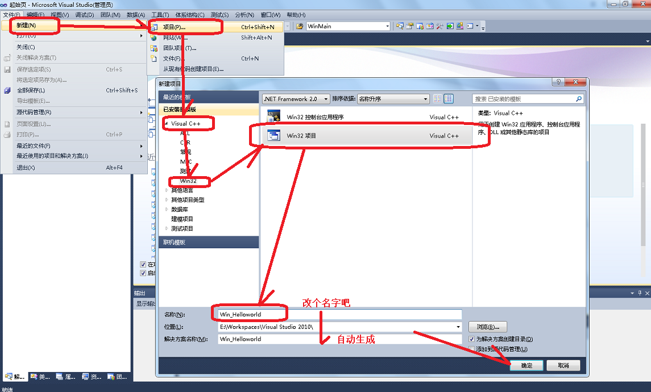This screenshot has width=651, height=392.
Task: Open the 解... Solution Explorer bottom tab
Action: tap(15, 377)
